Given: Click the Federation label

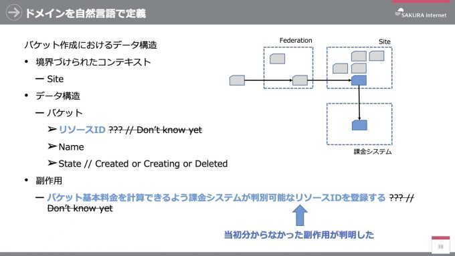Looking at the screenshot, I should 296,40.
